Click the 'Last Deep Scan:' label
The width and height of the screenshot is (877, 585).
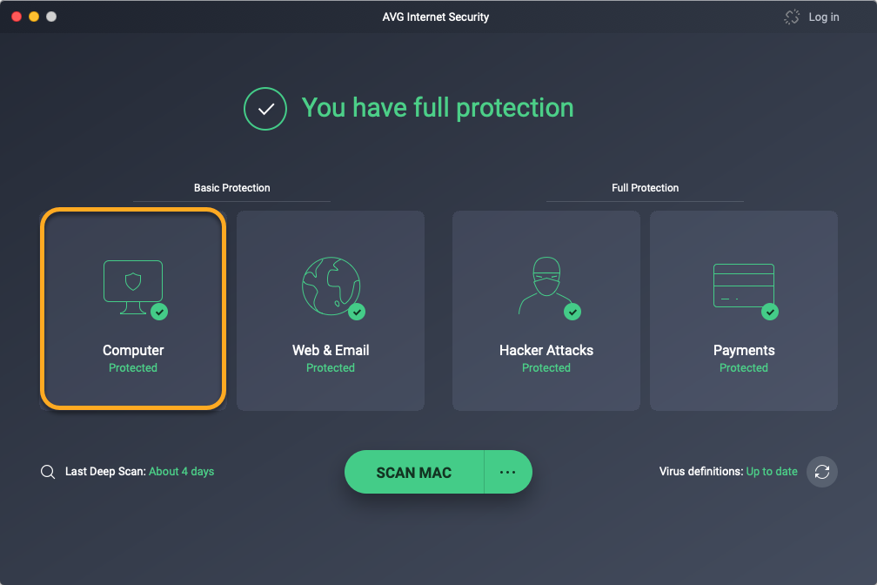click(106, 471)
